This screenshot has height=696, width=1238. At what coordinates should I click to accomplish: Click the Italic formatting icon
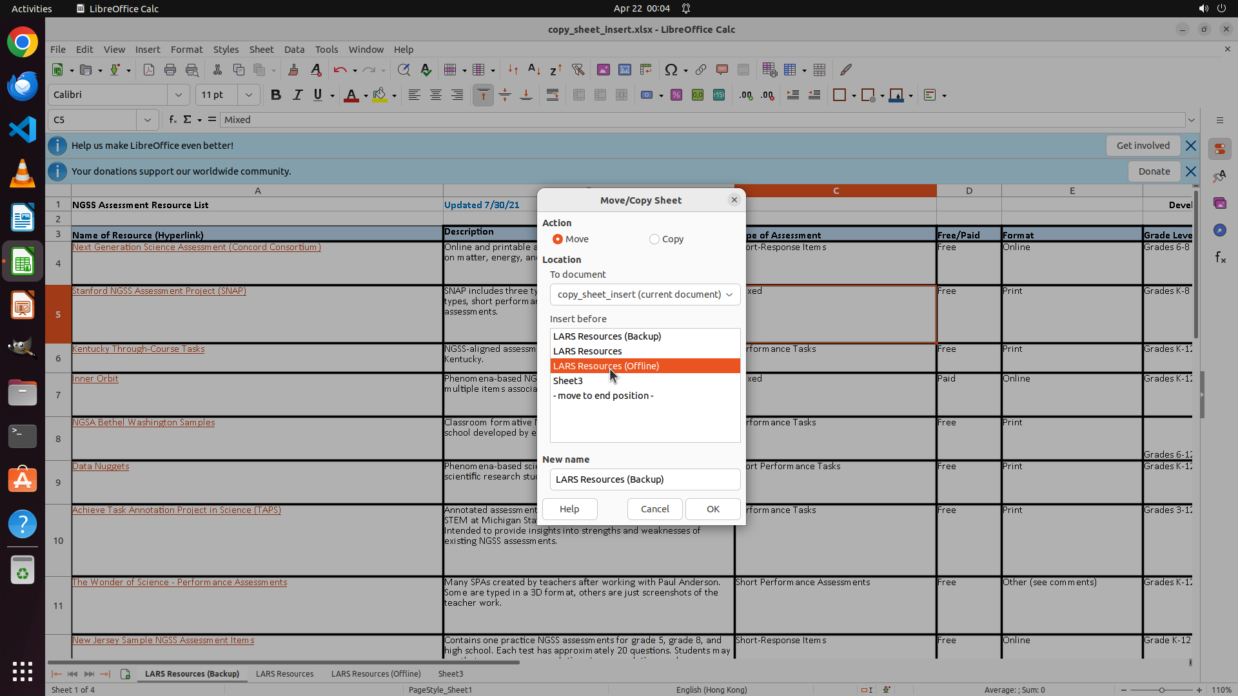[297, 95]
